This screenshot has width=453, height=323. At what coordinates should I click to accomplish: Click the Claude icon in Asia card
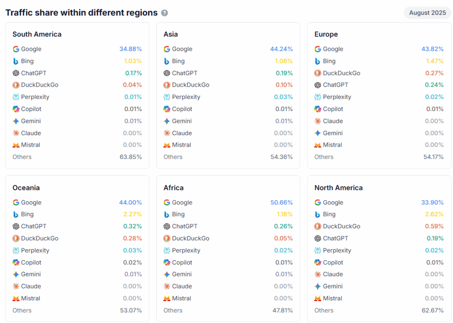tap(167, 133)
